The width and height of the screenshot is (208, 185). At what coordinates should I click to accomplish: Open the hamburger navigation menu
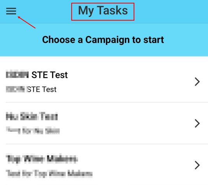click(x=11, y=11)
